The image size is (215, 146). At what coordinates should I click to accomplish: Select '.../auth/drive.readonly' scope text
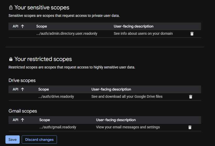tap(56, 96)
